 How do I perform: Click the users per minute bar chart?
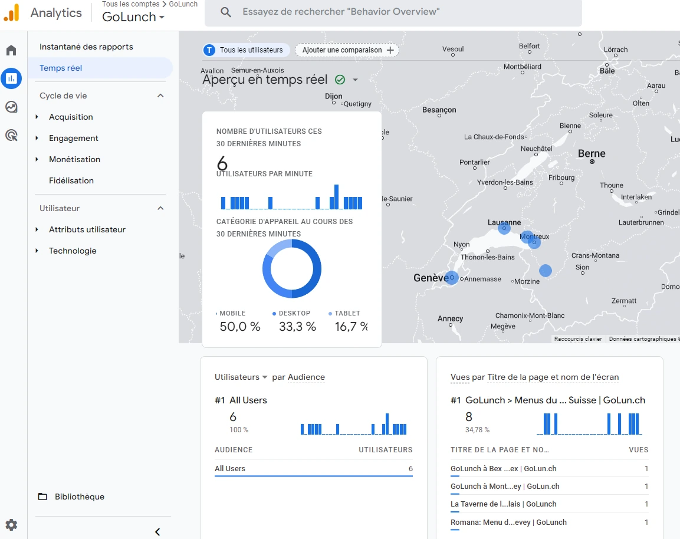click(x=291, y=197)
